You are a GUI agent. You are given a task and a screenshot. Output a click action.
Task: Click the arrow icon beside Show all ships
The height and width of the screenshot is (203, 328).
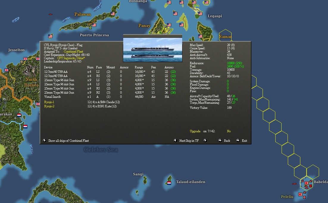[45, 141]
